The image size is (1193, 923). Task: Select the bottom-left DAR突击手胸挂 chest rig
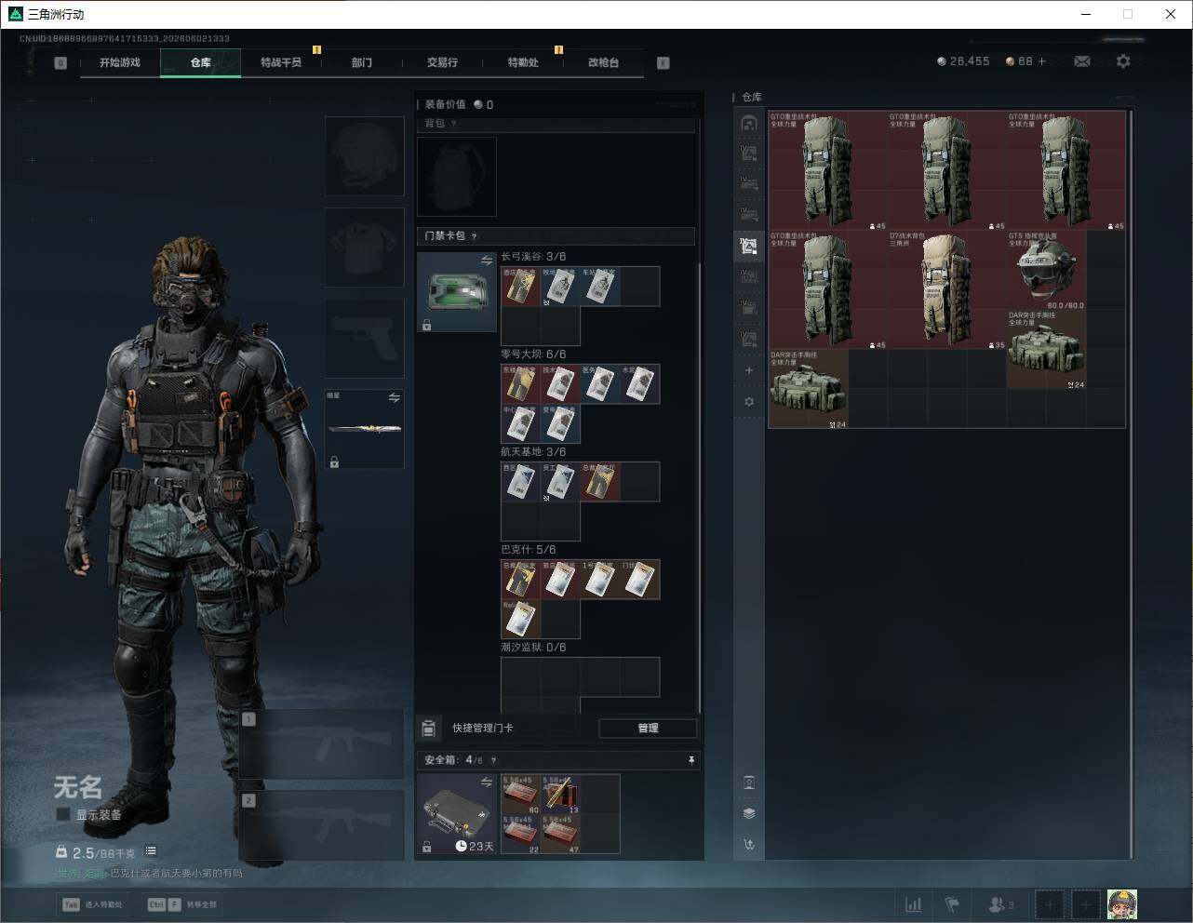click(809, 389)
